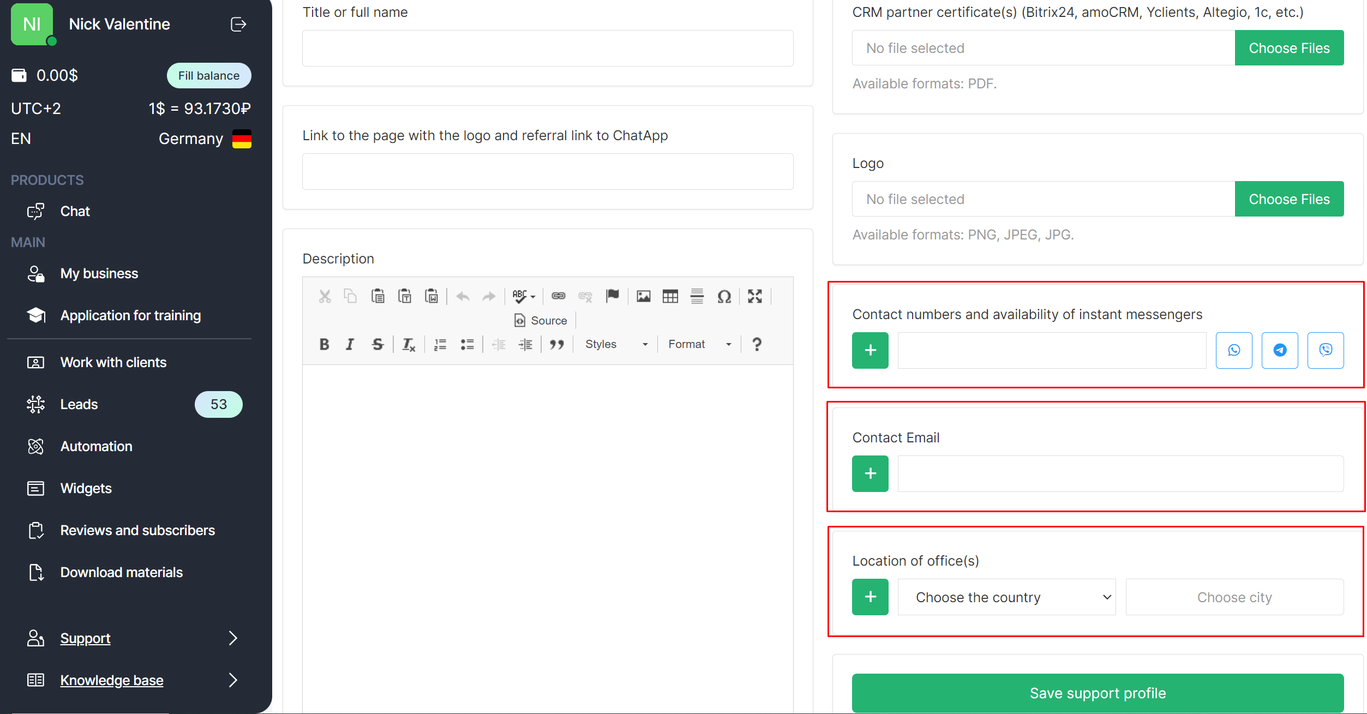Click the Bold formatting icon

(x=324, y=344)
